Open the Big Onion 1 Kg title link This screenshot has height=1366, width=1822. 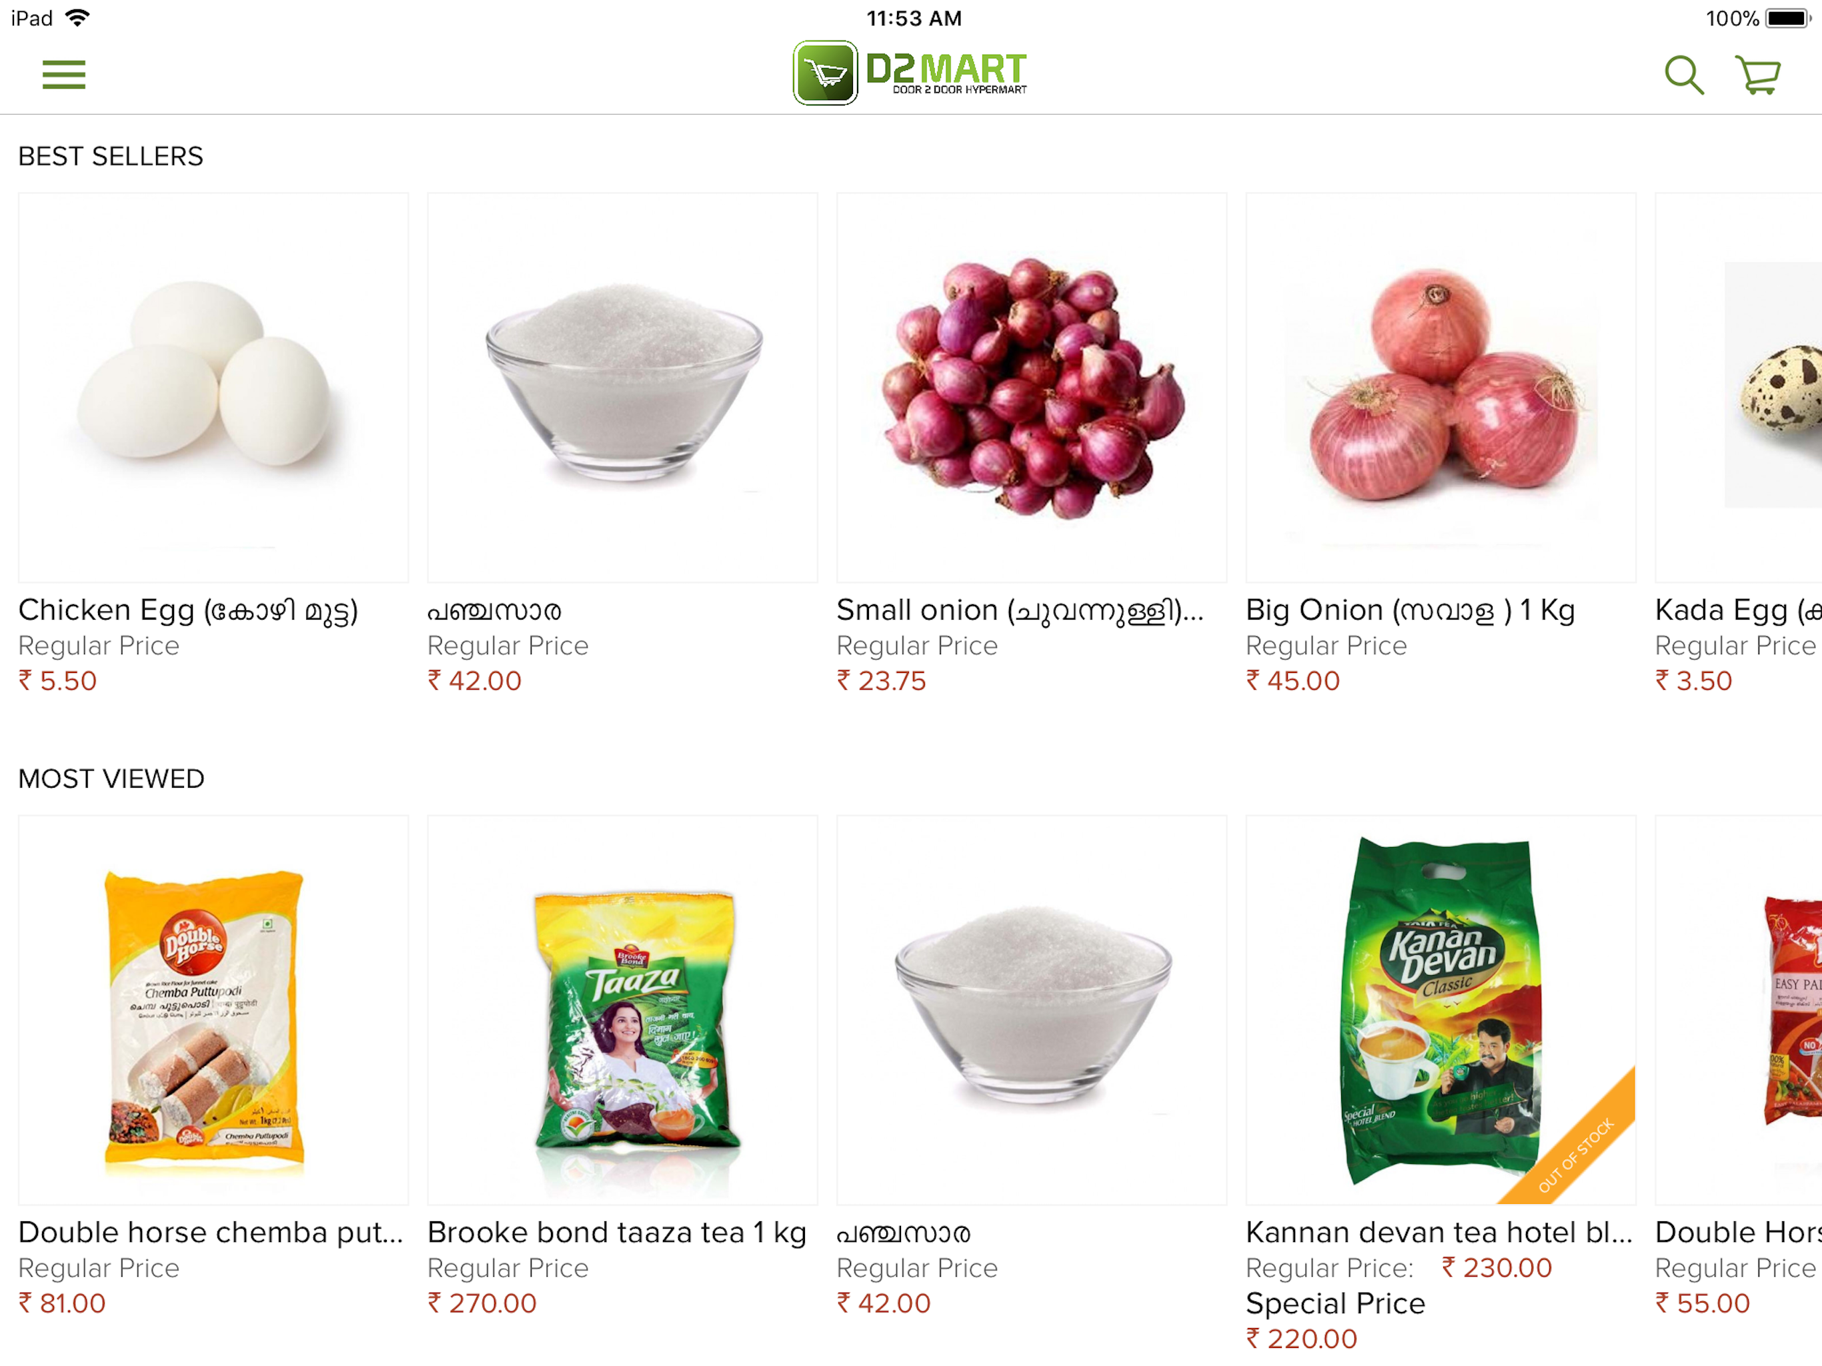coord(1410,610)
